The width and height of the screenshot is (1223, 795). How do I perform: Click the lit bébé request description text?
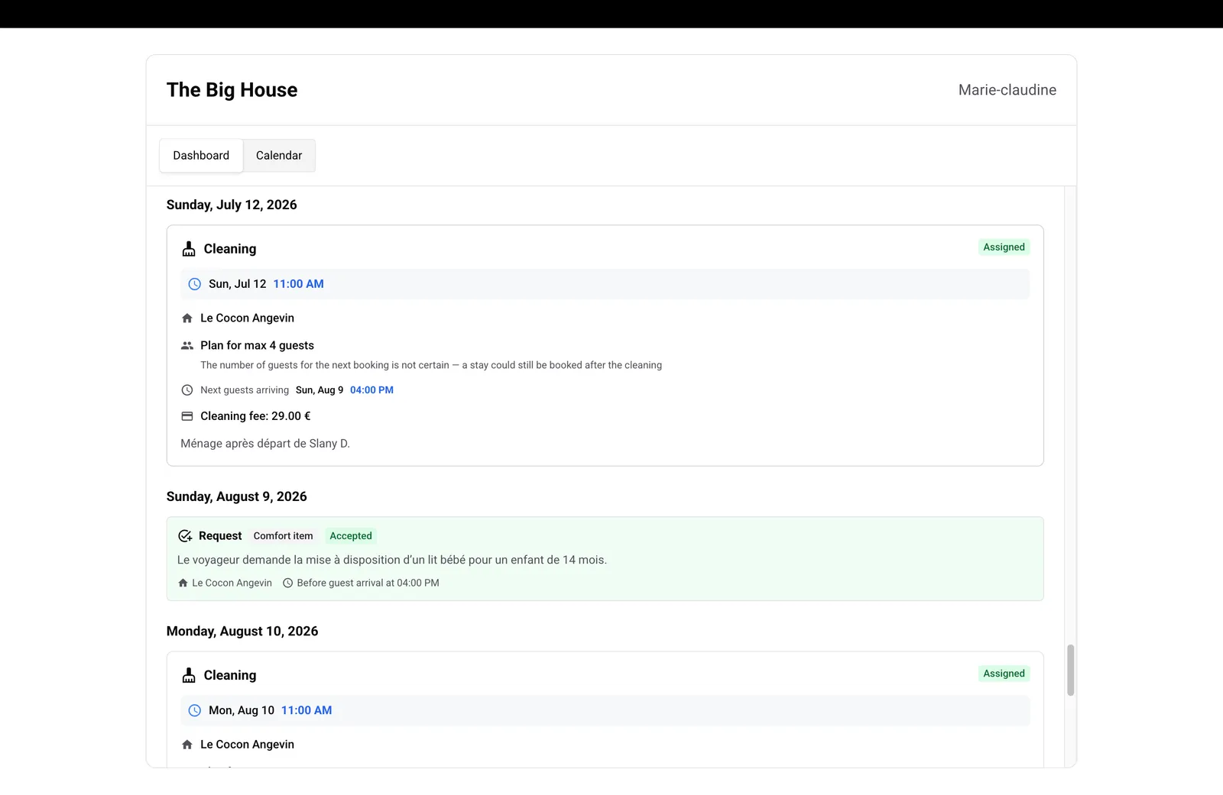pos(392,560)
